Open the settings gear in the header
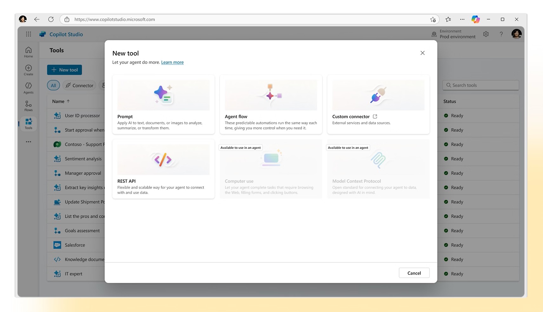 486,34
